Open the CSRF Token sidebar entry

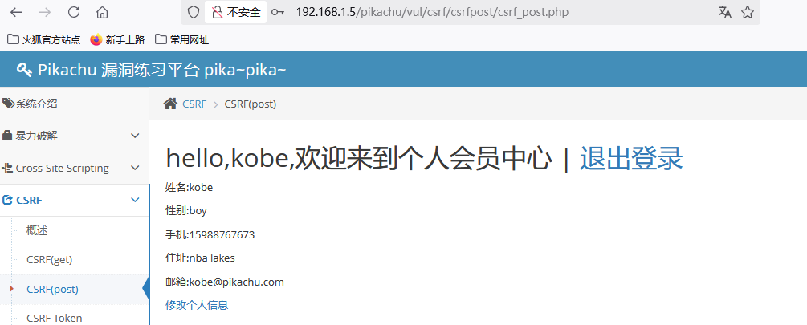54,318
